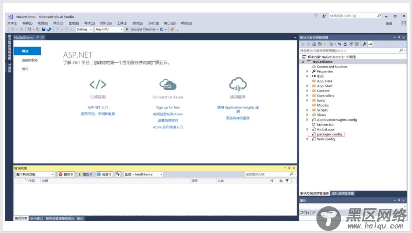Click the search magnifier in Solution Explorer search
Viewport: 412px width, 233px height.
pos(401,51)
